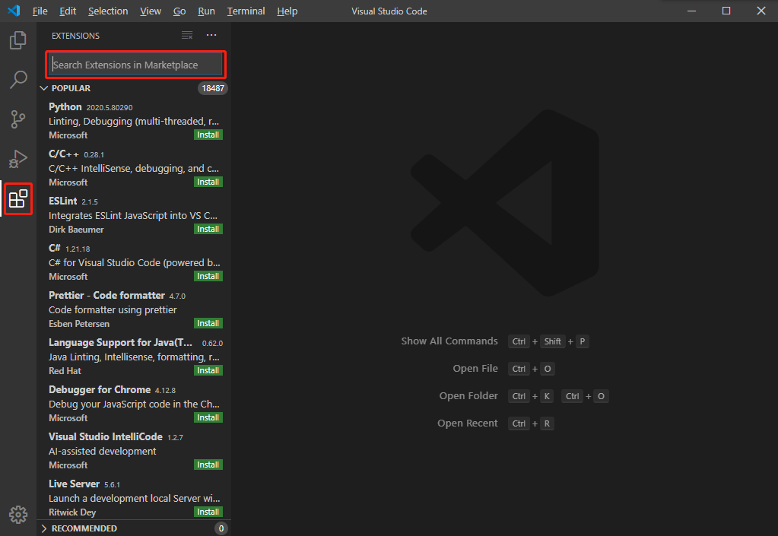Click the RECOMMENDED count badge 0

click(x=221, y=528)
